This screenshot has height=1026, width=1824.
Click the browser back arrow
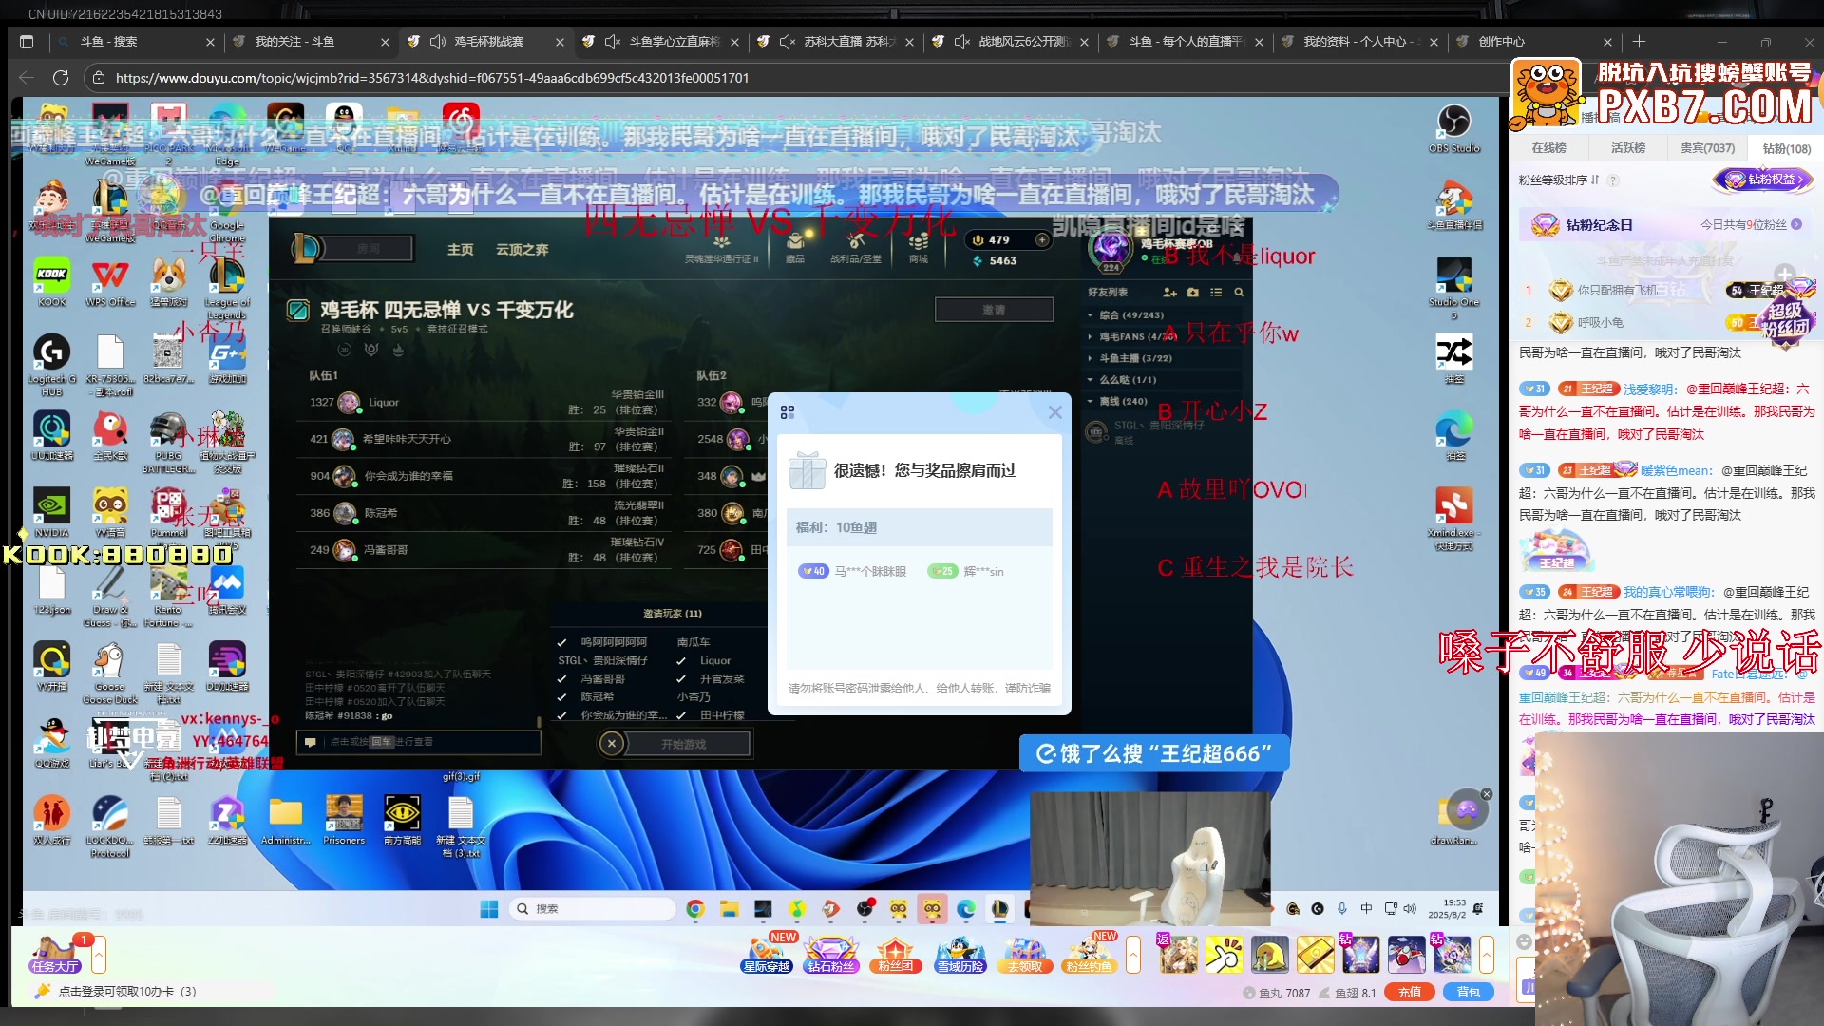click(27, 78)
